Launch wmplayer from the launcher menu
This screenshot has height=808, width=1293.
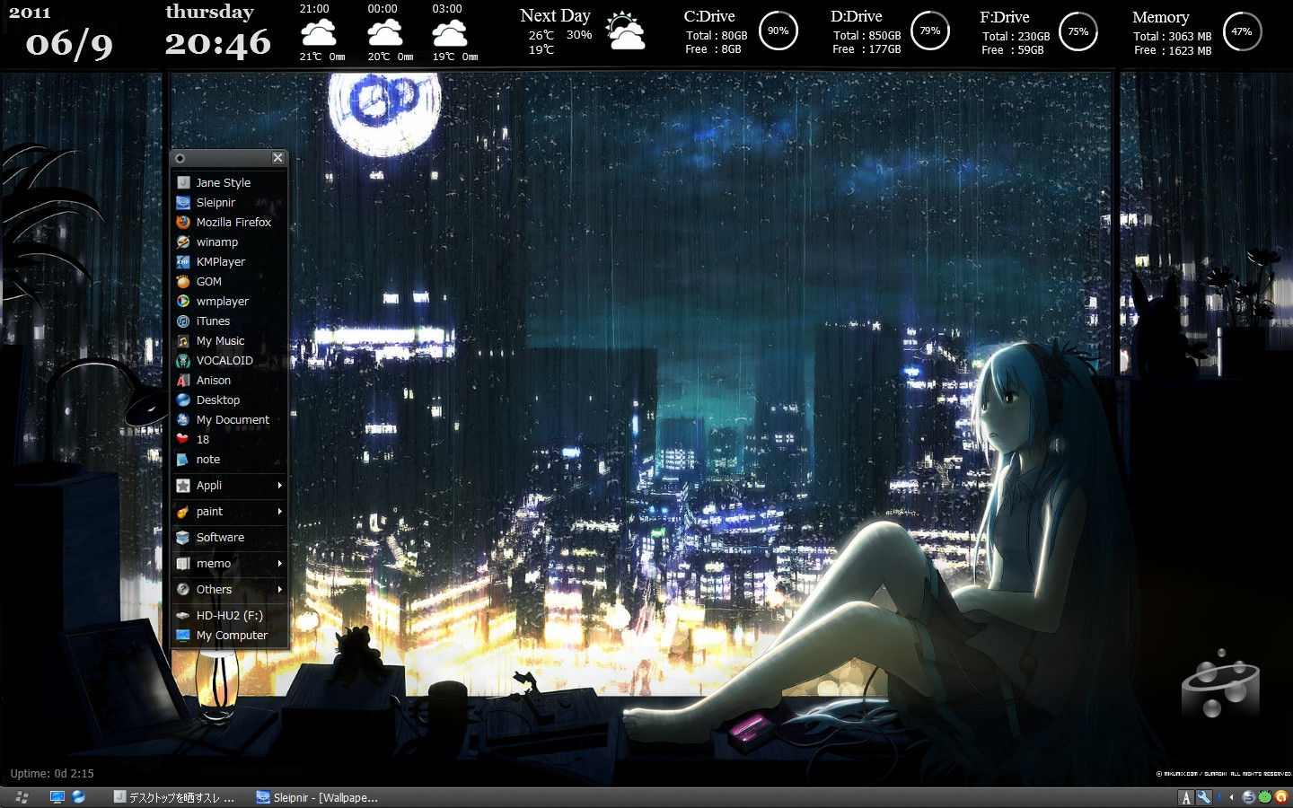(229, 301)
